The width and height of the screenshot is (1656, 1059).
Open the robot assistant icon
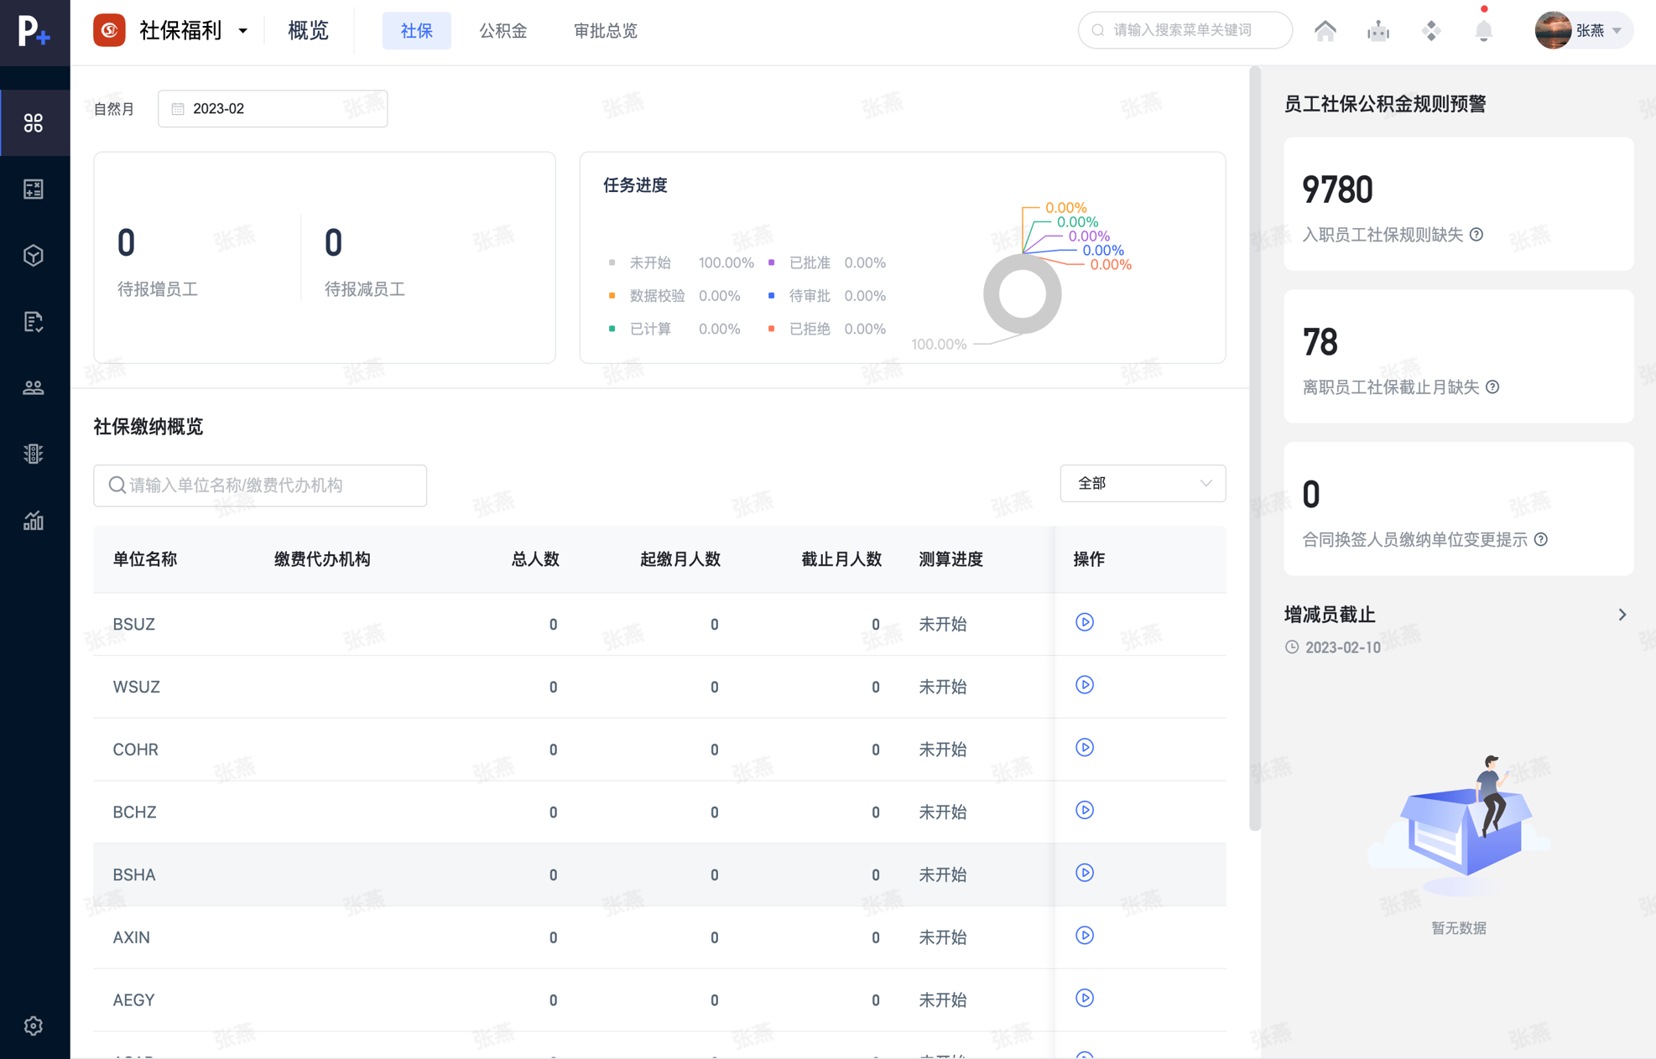point(1377,31)
